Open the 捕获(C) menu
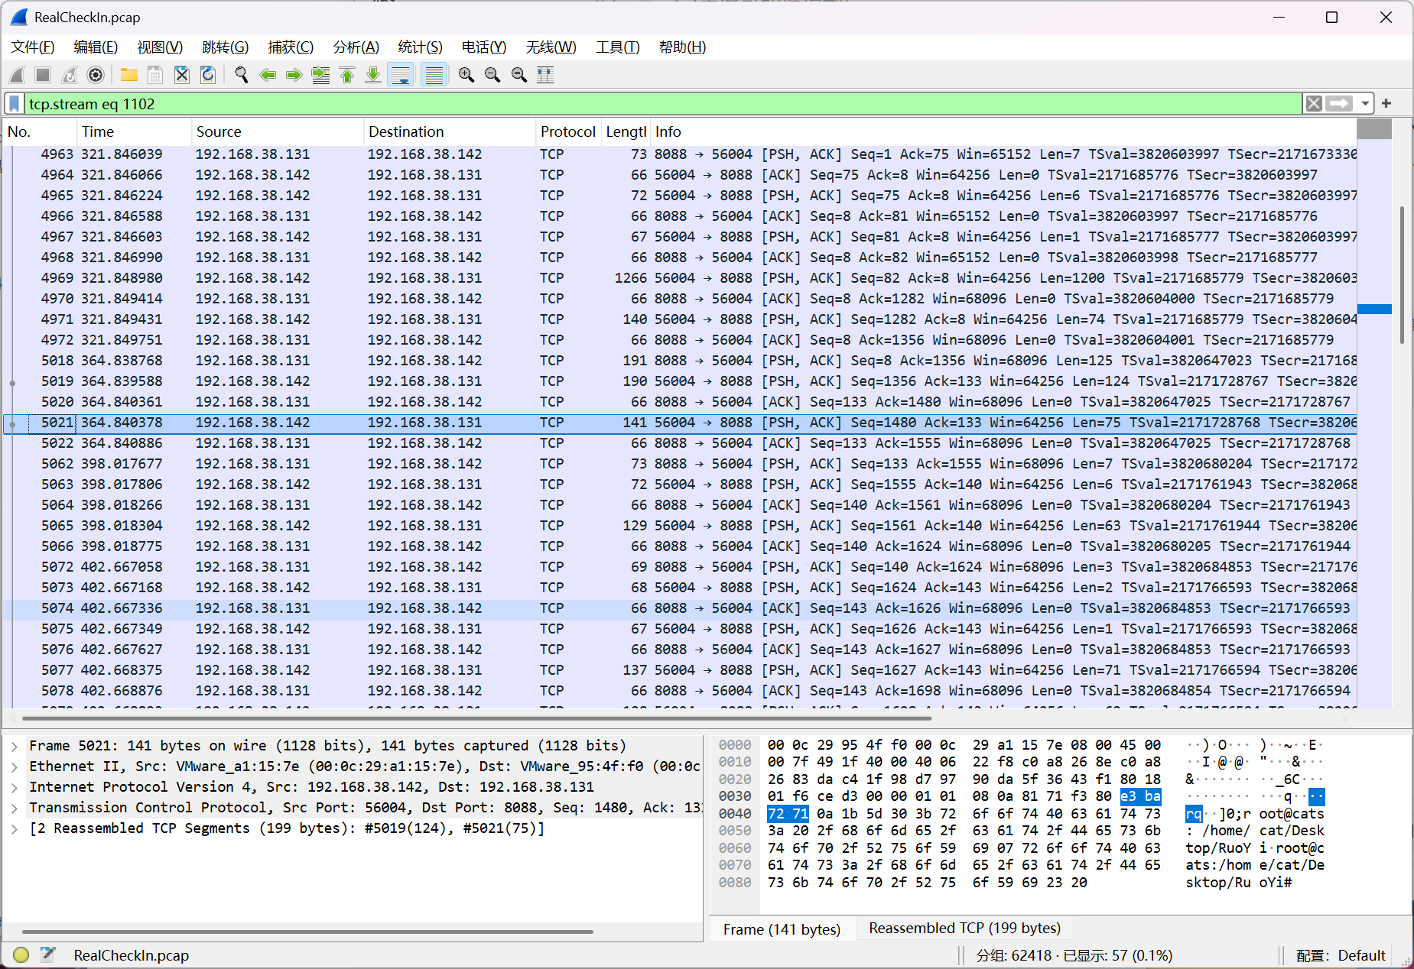Viewport: 1414px width, 969px height. [x=291, y=47]
